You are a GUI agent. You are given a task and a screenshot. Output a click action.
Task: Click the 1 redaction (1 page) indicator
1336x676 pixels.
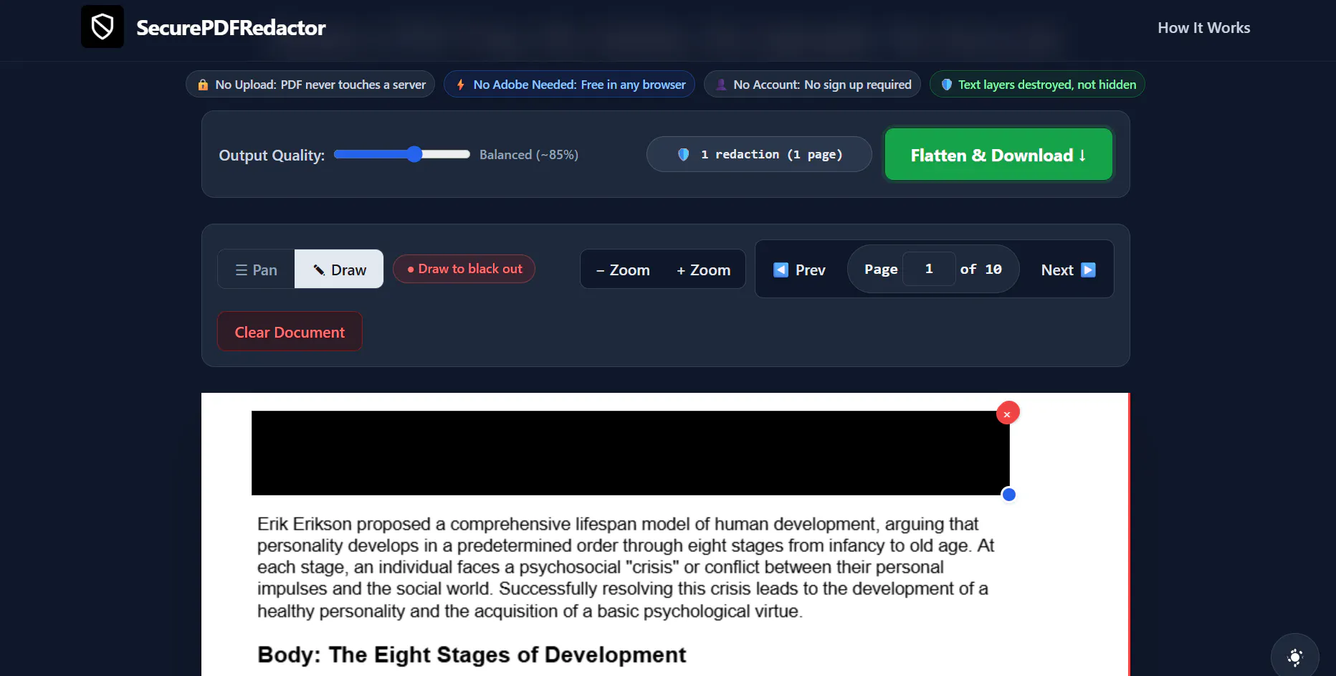(x=759, y=154)
